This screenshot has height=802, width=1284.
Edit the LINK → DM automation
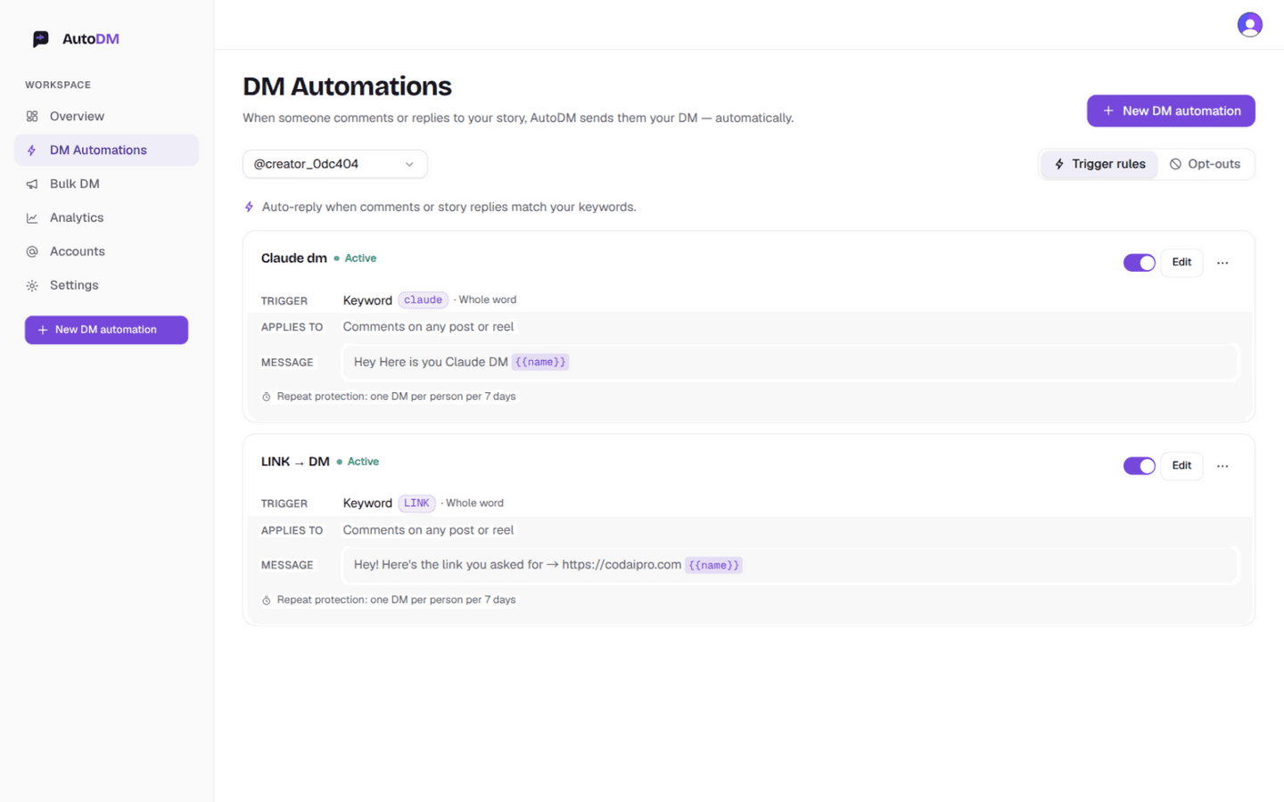coord(1181,466)
